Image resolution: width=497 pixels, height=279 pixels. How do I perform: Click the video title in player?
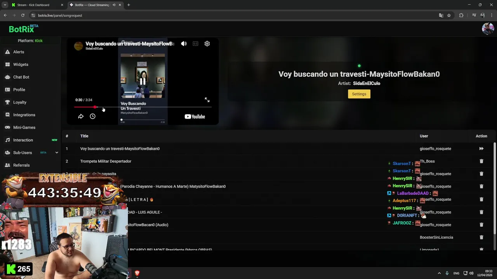click(x=130, y=44)
